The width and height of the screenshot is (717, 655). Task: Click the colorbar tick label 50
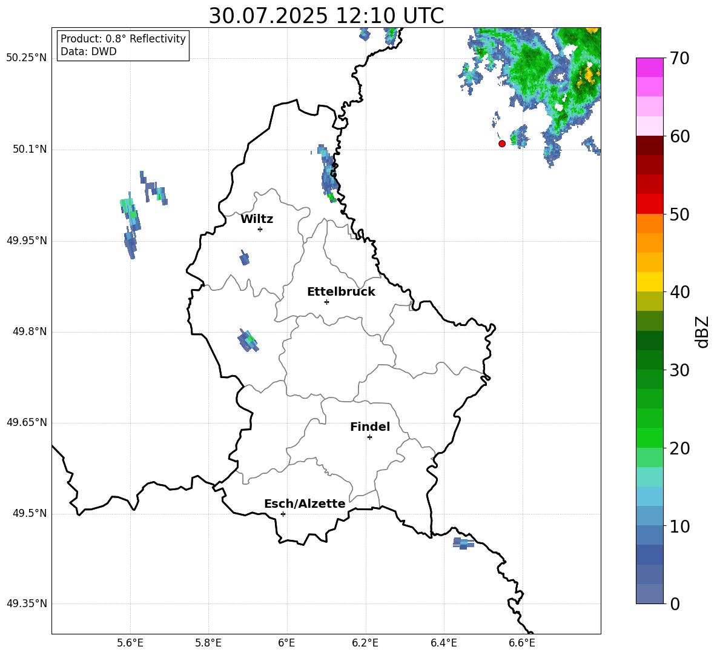pyautogui.click(x=679, y=214)
